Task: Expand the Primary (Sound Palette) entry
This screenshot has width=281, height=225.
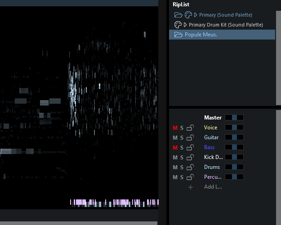Action: (196, 15)
